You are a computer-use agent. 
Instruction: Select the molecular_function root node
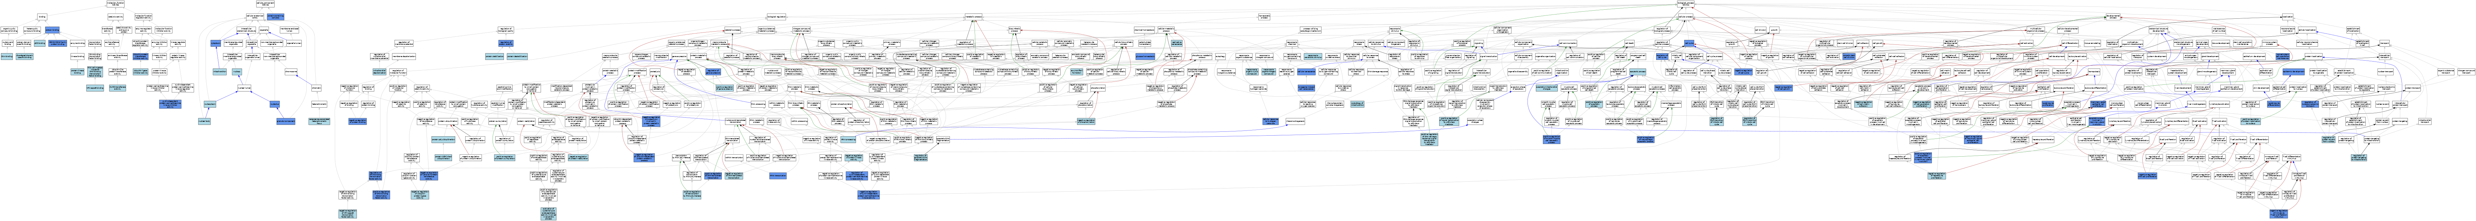click(115, 4)
